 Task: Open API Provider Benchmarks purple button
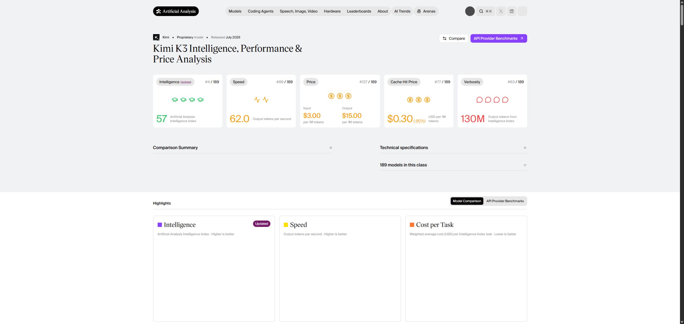pos(499,38)
